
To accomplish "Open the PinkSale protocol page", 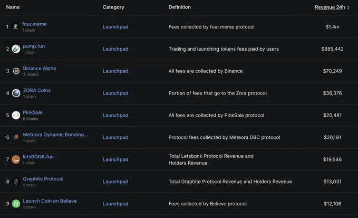I will click(x=33, y=112).
